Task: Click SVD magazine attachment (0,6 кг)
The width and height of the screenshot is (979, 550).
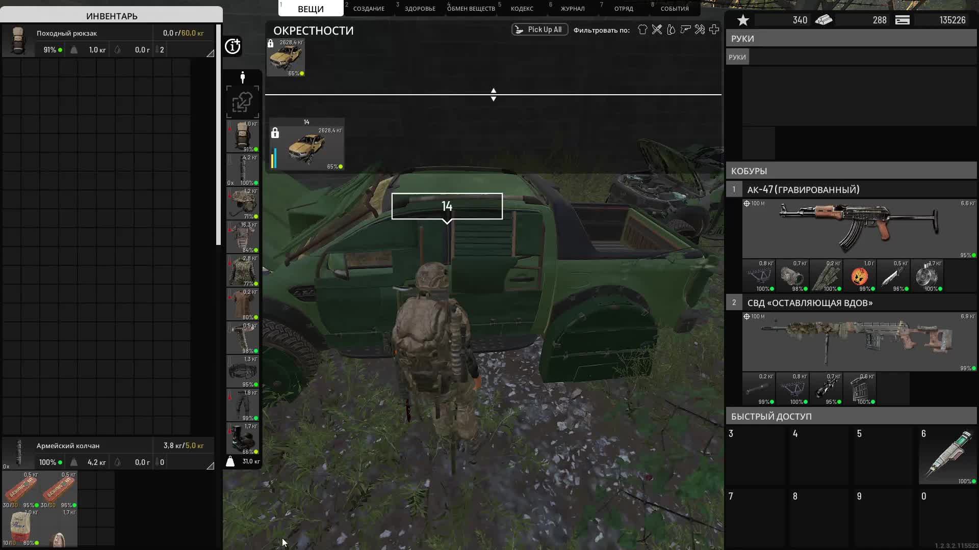Action: tap(860, 389)
